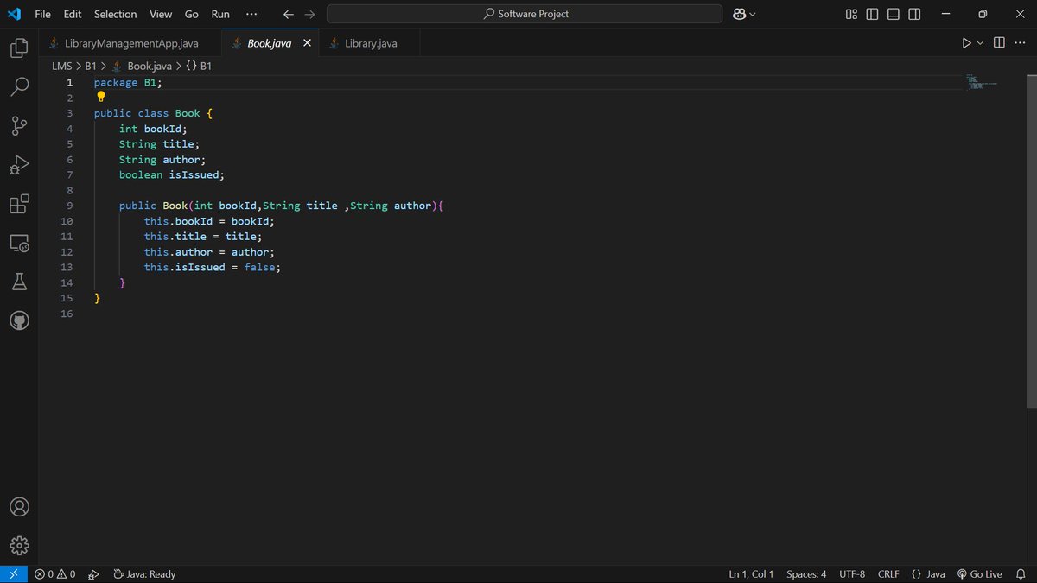Open the Selection menu
Screen dimensions: 1037x583
click(115, 14)
